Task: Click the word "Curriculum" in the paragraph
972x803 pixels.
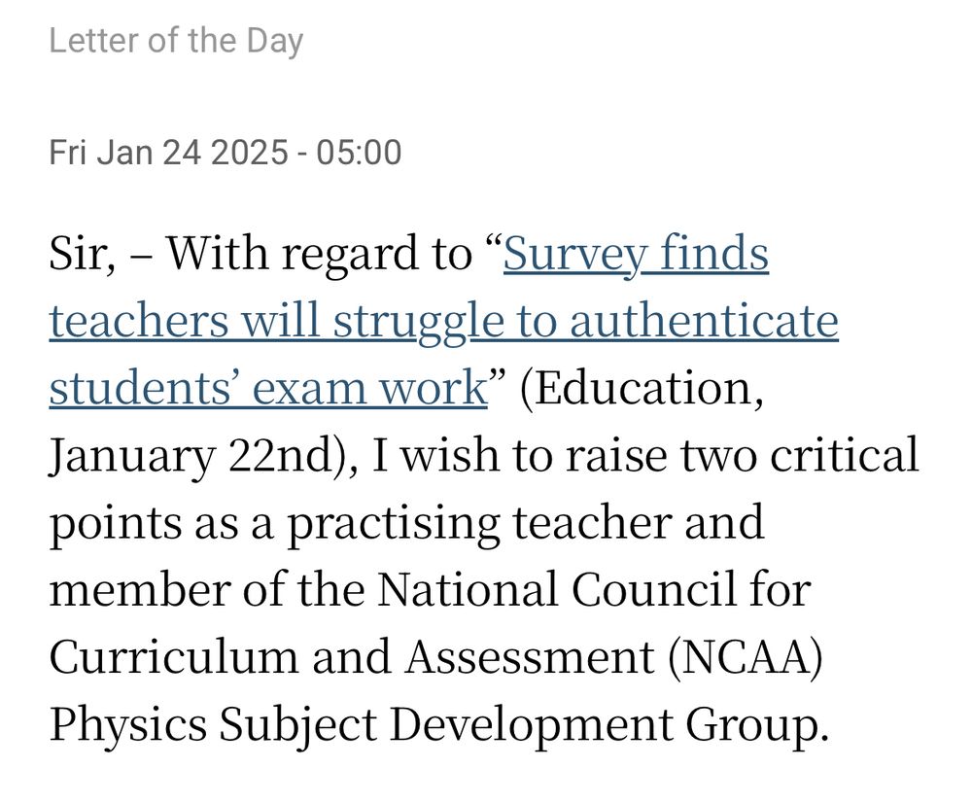Action: [174, 657]
